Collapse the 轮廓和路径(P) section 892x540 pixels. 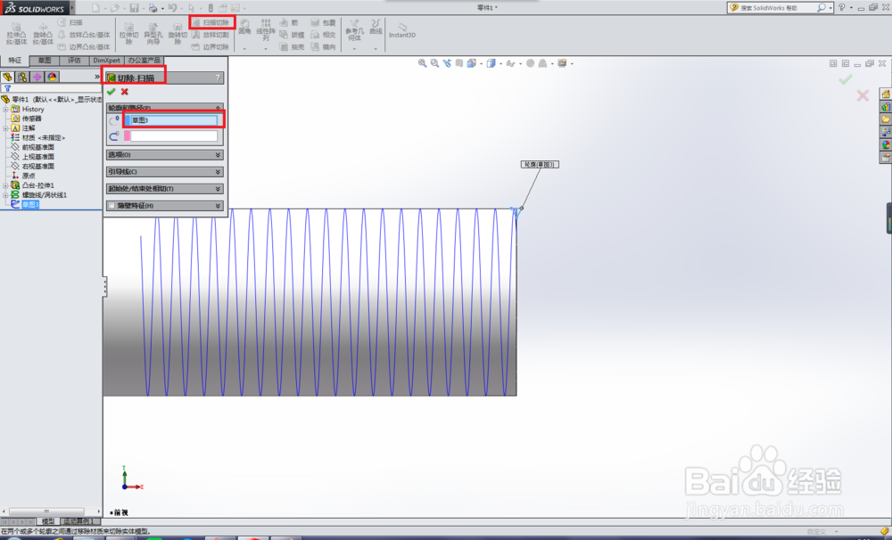pyautogui.click(x=164, y=108)
